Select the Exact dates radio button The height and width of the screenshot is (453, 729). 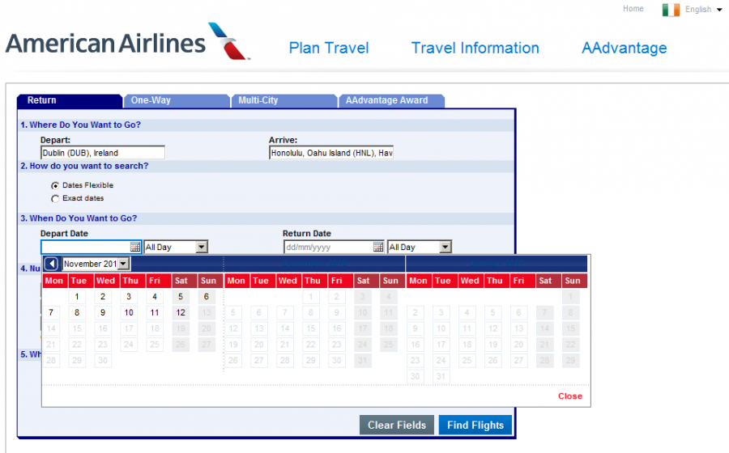pyautogui.click(x=55, y=198)
